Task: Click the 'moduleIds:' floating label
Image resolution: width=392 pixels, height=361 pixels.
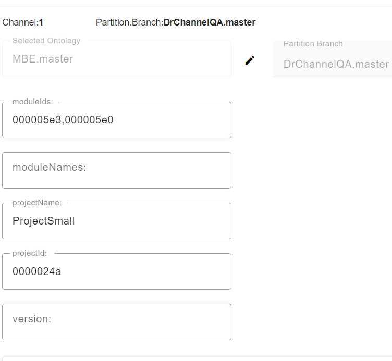Action: click(x=33, y=102)
